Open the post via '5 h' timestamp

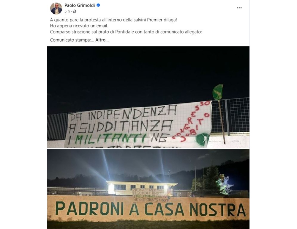tap(67, 11)
